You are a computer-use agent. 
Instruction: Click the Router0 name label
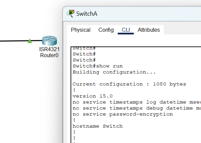click(x=49, y=55)
